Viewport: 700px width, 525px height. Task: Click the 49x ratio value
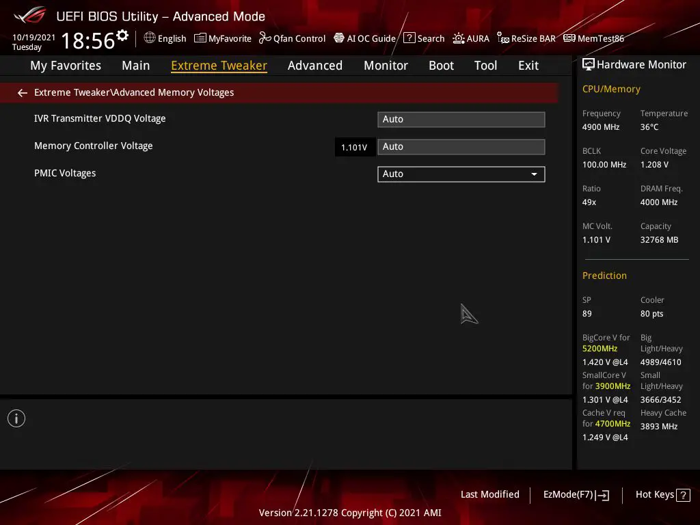click(589, 202)
